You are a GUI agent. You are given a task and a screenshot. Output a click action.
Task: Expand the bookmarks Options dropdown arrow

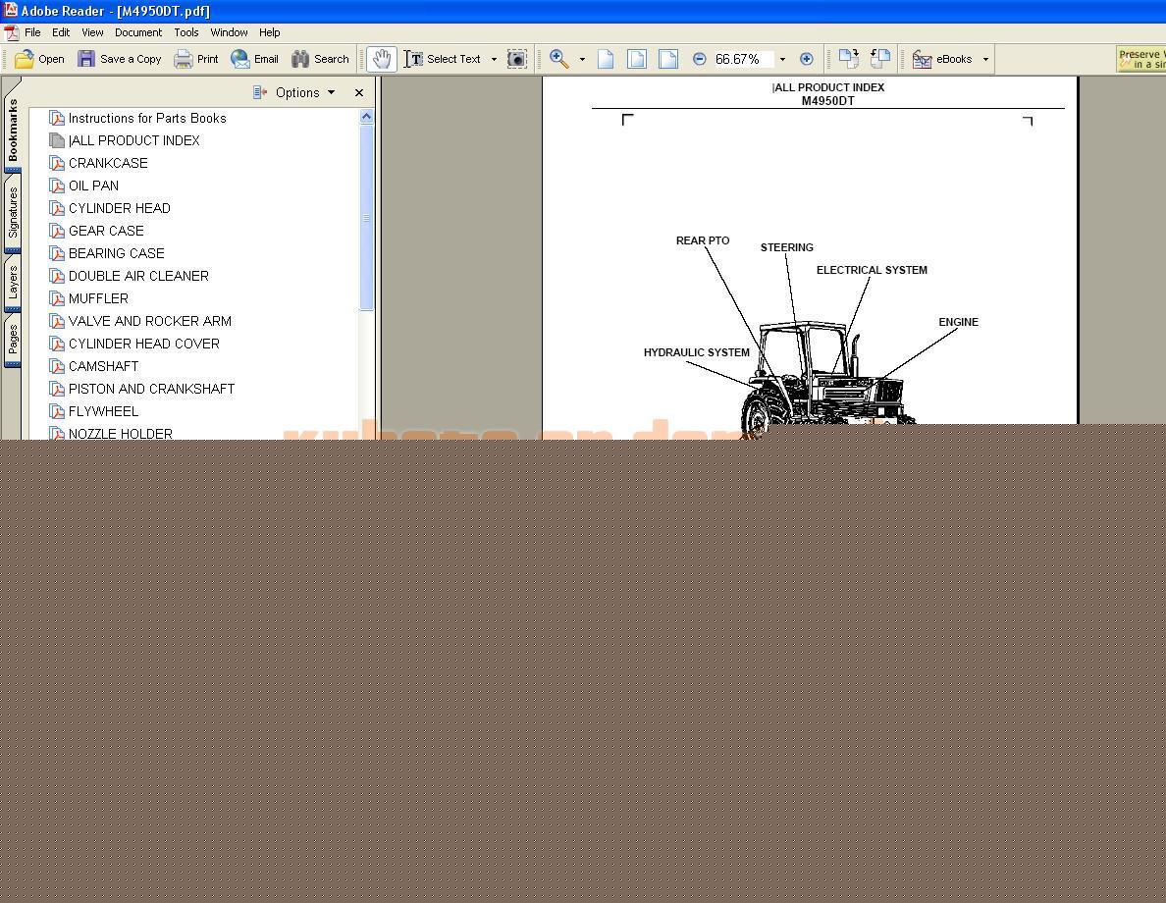331,92
